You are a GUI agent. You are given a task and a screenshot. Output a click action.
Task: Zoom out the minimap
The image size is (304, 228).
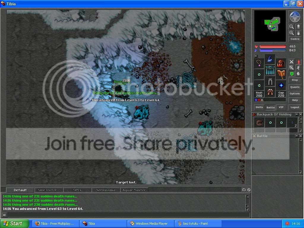292,26
